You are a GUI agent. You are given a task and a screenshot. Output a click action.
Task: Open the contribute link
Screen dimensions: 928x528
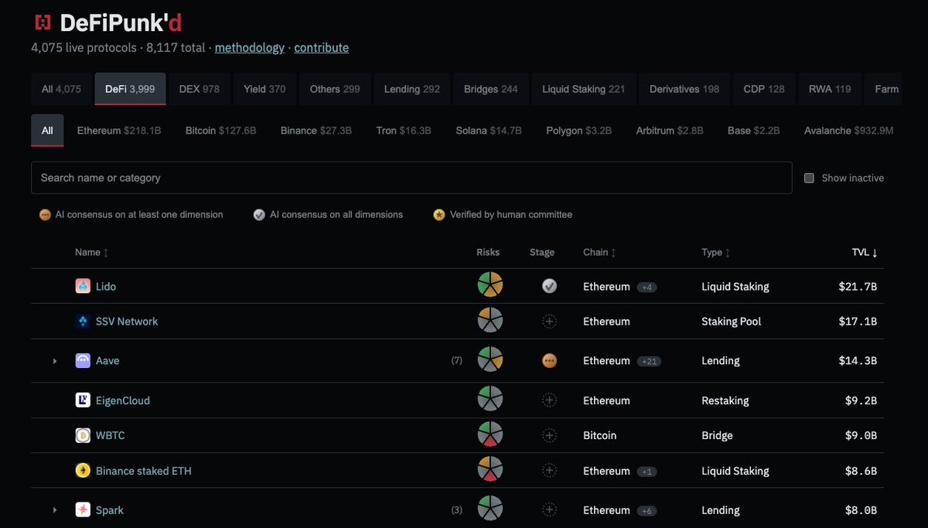[x=322, y=47]
